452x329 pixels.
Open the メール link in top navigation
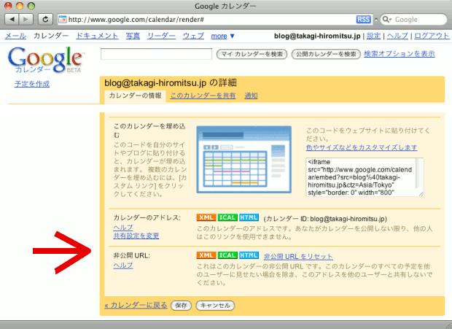tap(15, 36)
